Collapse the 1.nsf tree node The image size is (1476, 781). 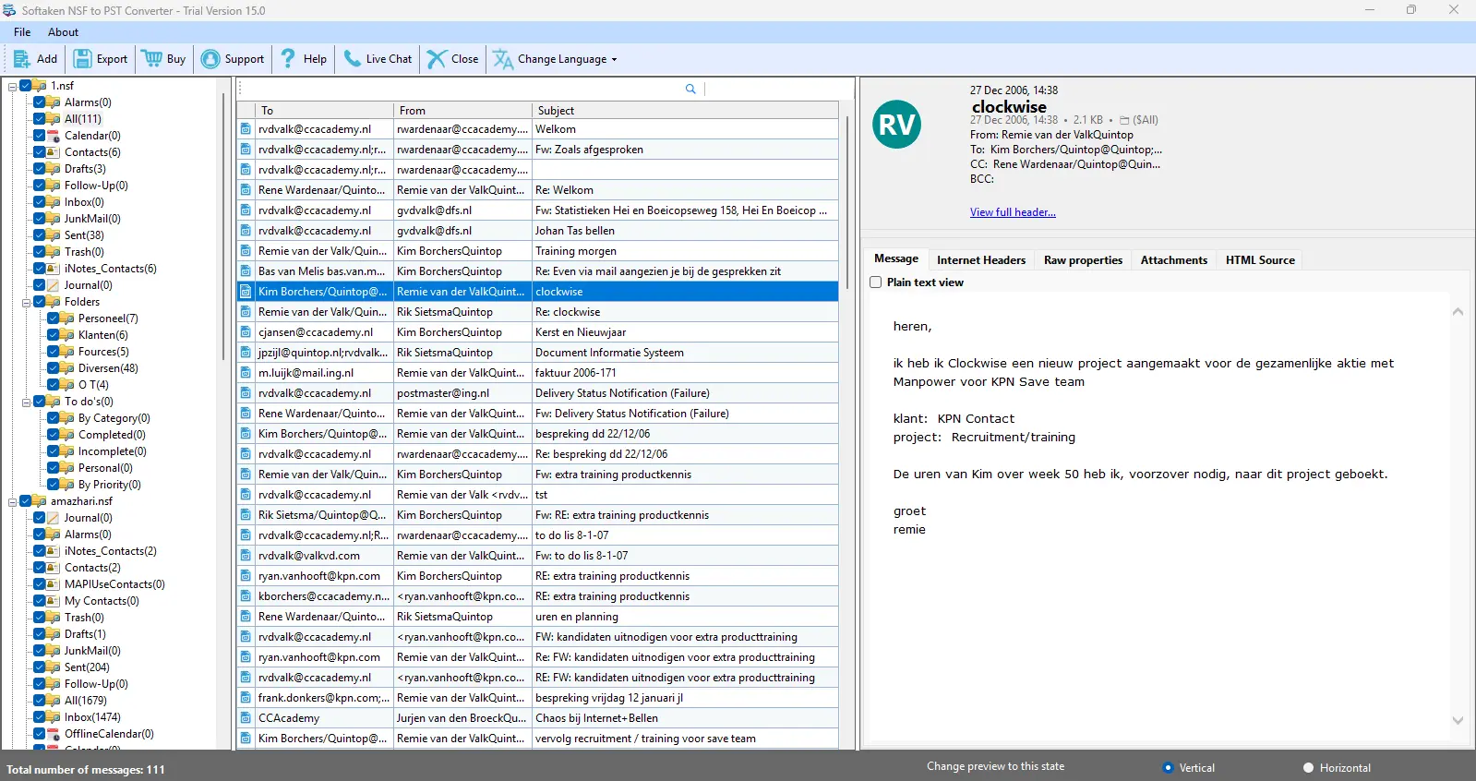coord(12,86)
